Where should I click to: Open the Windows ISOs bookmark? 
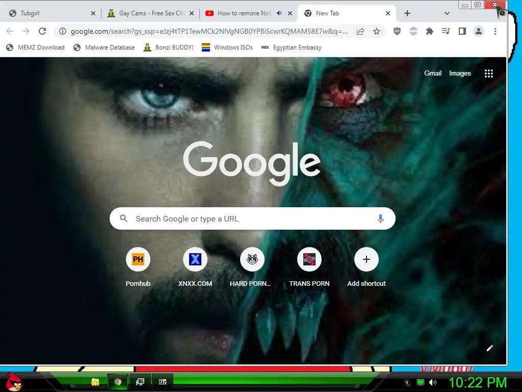coord(227,47)
